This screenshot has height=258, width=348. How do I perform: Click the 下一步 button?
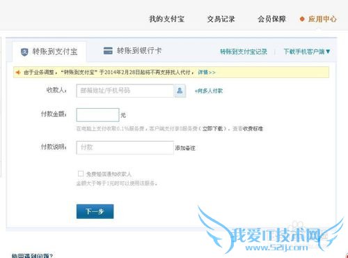(x=95, y=211)
